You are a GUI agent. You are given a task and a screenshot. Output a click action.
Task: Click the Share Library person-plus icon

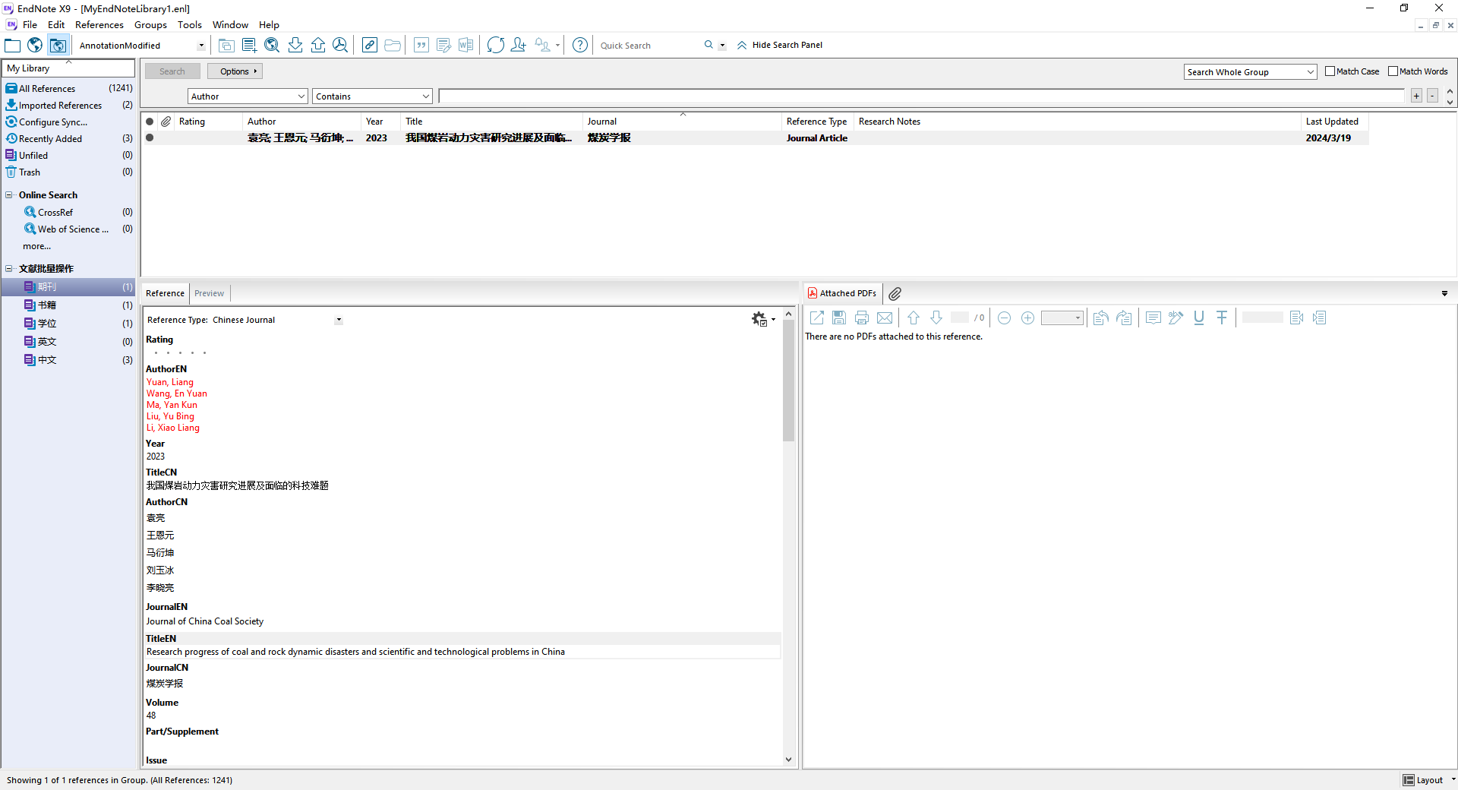point(519,46)
